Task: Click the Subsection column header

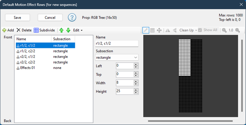Action: click(63, 39)
